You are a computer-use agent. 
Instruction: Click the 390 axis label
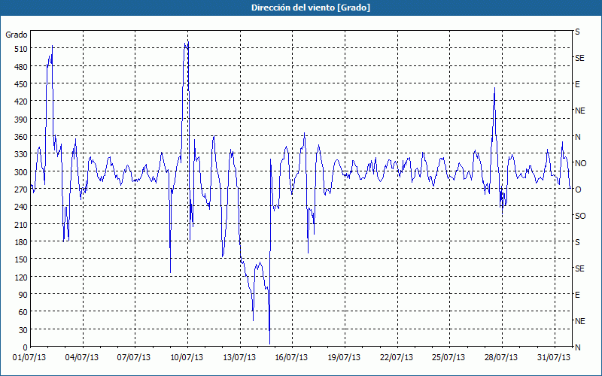21,120
